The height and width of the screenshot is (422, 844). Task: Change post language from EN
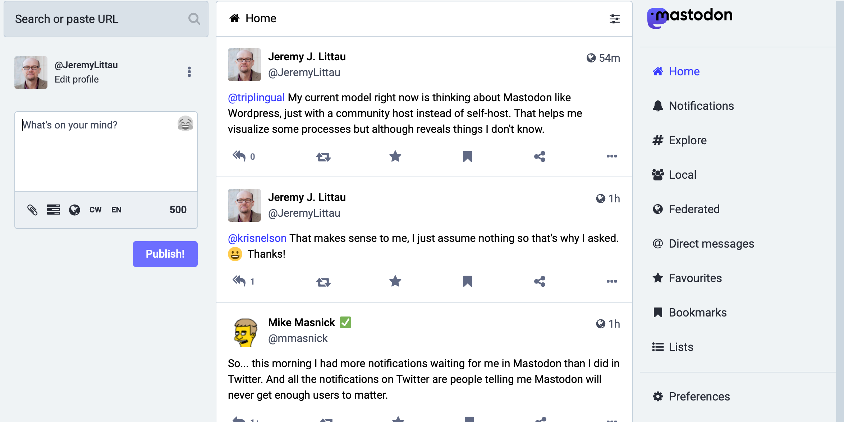pyautogui.click(x=116, y=210)
